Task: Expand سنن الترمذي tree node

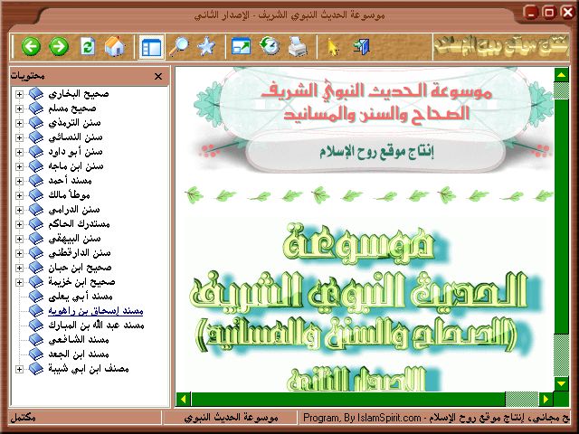Action: [x=19, y=123]
